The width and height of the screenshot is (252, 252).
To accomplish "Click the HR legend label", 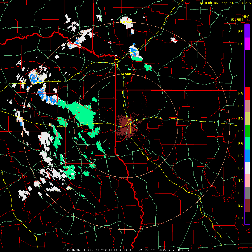I will pyautogui.click(x=240, y=131).
